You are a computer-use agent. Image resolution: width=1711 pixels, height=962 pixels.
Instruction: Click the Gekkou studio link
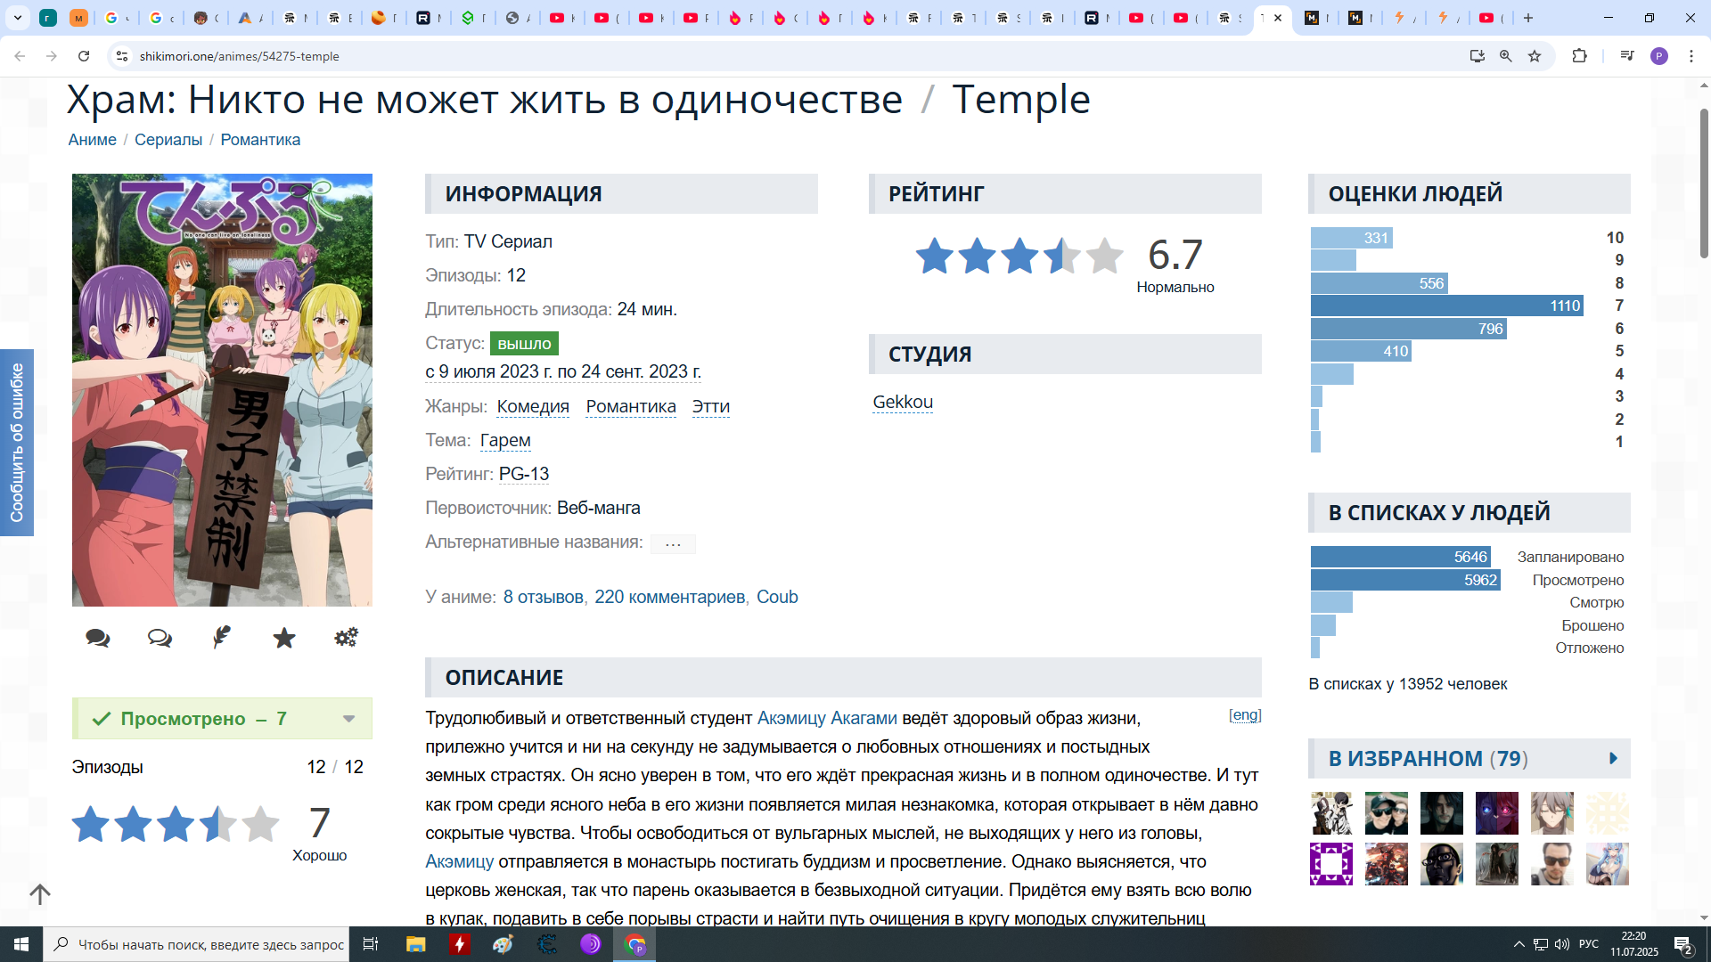[x=903, y=402]
